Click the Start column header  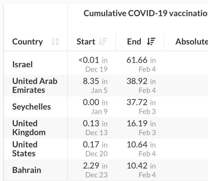(x=86, y=41)
